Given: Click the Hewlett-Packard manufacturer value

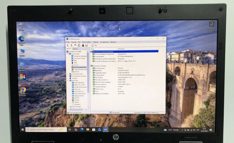Looking at the screenshot, I should tap(123, 70).
